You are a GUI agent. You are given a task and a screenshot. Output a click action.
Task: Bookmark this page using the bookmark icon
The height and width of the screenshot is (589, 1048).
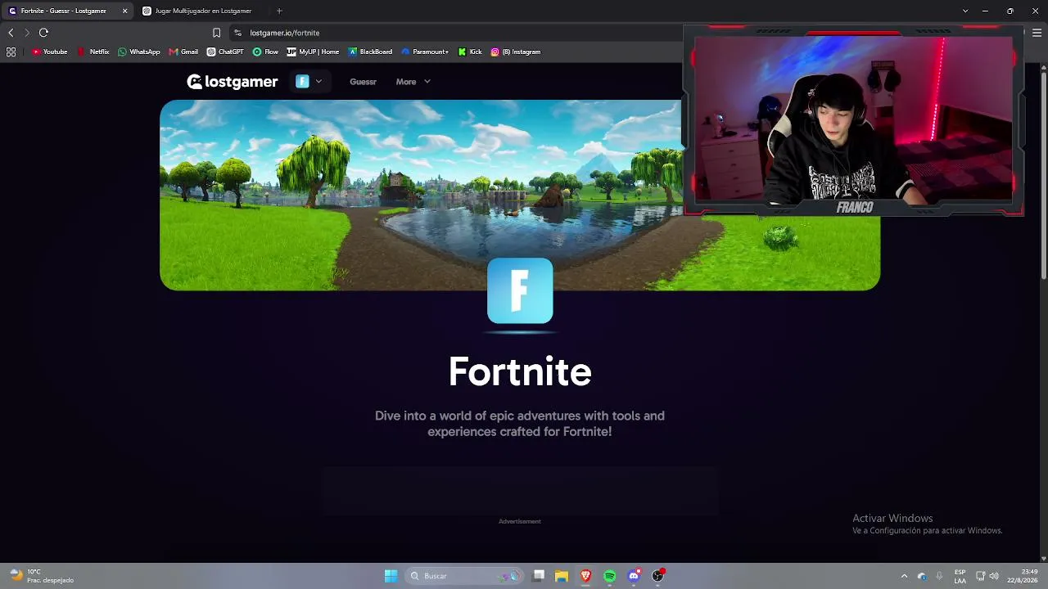[216, 33]
